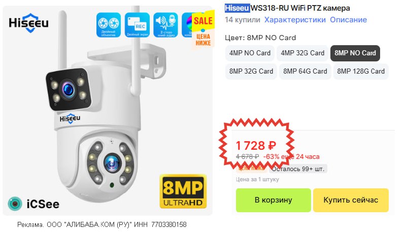Open the Характеристики link
Viewport: 406px width, 232px height.
click(295, 20)
